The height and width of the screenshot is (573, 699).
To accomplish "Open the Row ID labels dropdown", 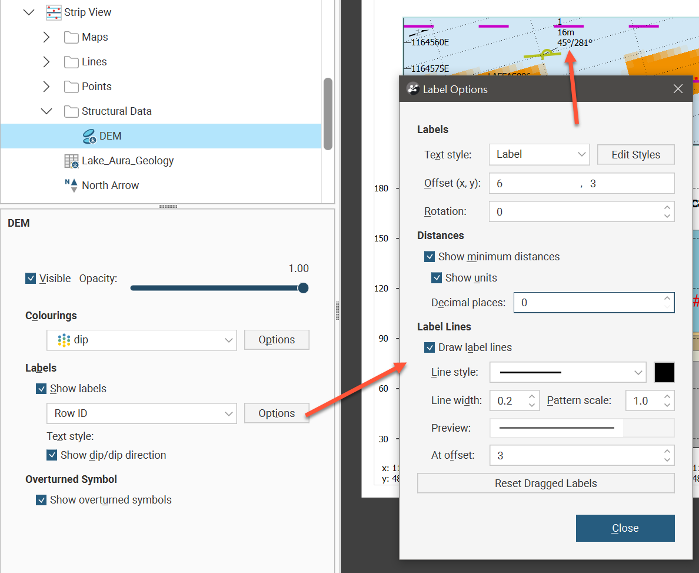I will click(x=142, y=413).
